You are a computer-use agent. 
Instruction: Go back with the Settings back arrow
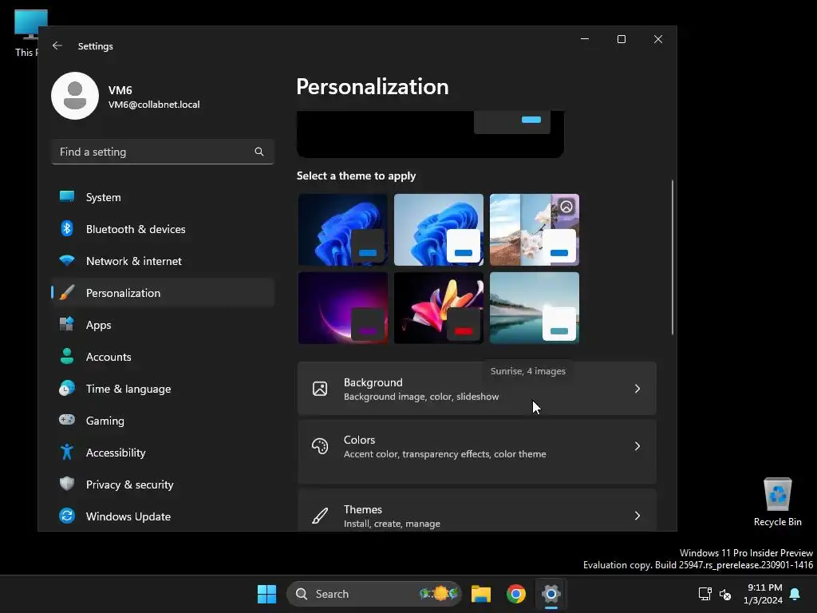point(57,45)
